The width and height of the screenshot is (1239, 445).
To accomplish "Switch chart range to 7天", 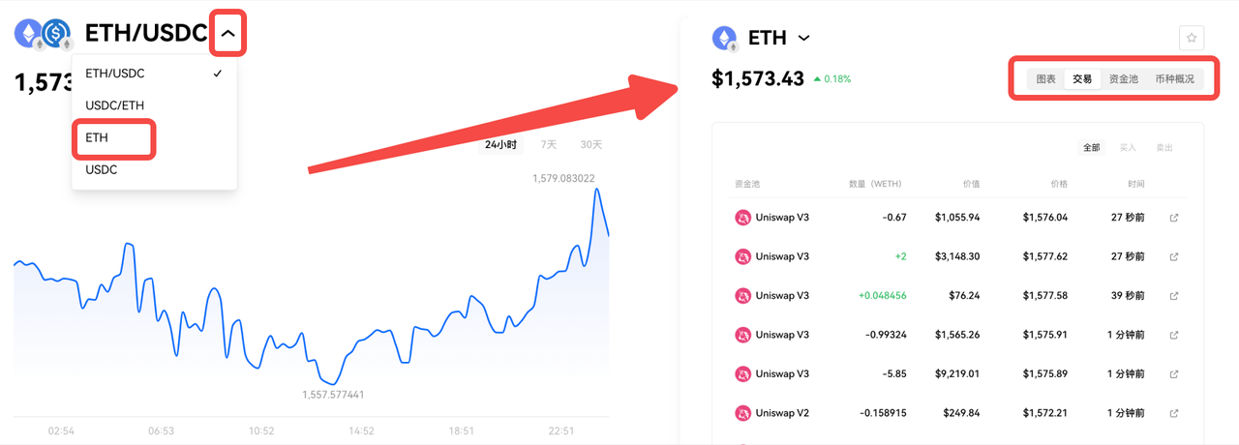I will point(549,145).
